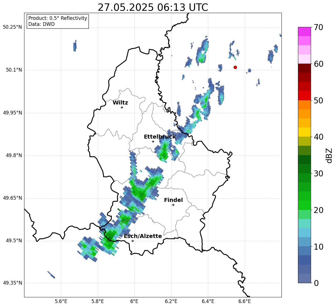Click the 'Data: DWD' text
The image size is (336, 307).
coord(41,24)
